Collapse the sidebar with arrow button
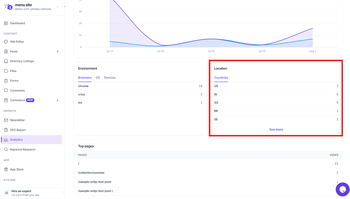The height and width of the screenshot is (199, 350). (64, 7)
